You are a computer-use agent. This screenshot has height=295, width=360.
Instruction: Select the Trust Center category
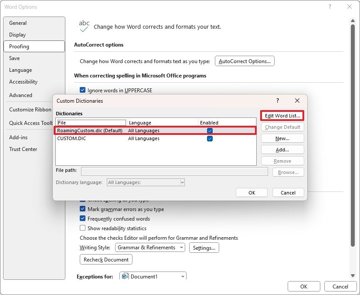click(23, 149)
